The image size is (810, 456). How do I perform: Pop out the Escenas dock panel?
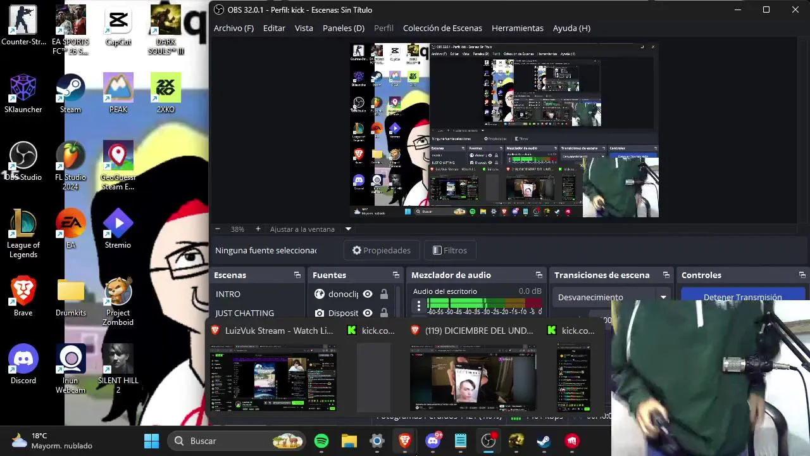tap(297, 275)
